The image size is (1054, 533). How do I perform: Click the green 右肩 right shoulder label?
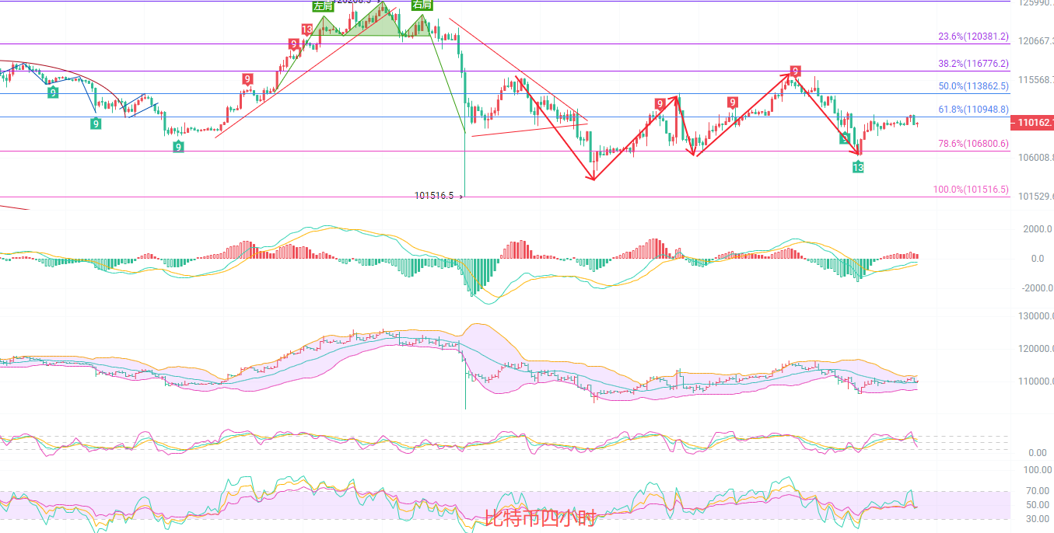point(422,5)
